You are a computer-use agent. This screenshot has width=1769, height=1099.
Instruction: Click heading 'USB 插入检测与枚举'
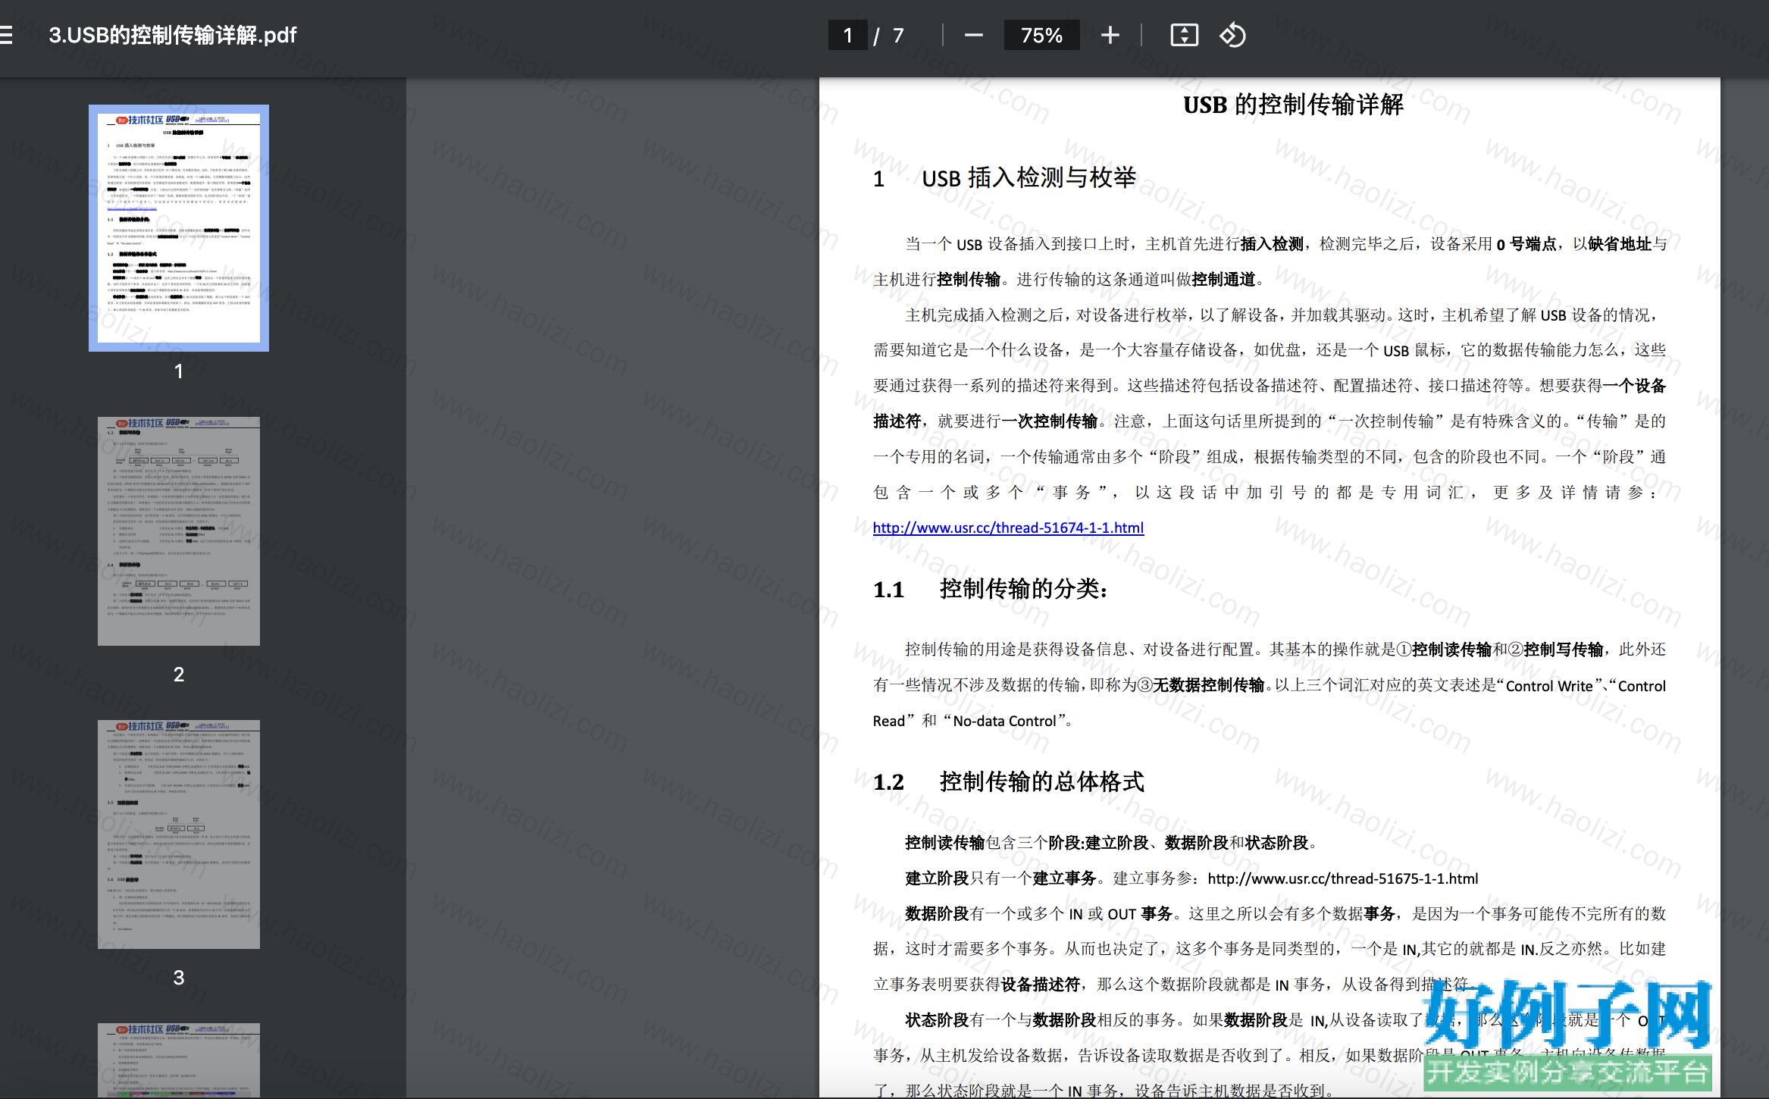click(x=1029, y=178)
